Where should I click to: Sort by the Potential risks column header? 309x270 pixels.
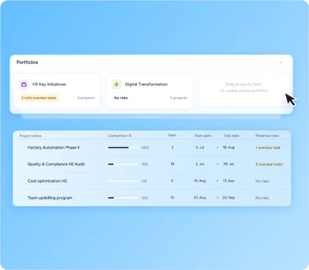[x=267, y=136]
